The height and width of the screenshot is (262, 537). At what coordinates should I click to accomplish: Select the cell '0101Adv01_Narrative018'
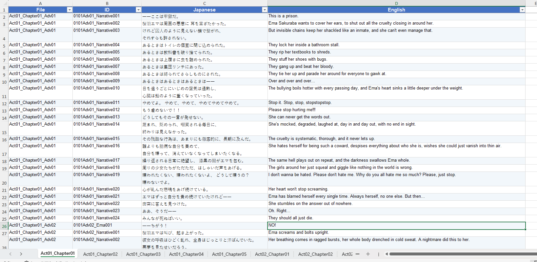[x=107, y=168]
